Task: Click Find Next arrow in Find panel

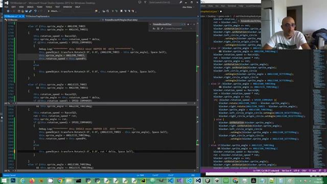Action: point(188,25)
